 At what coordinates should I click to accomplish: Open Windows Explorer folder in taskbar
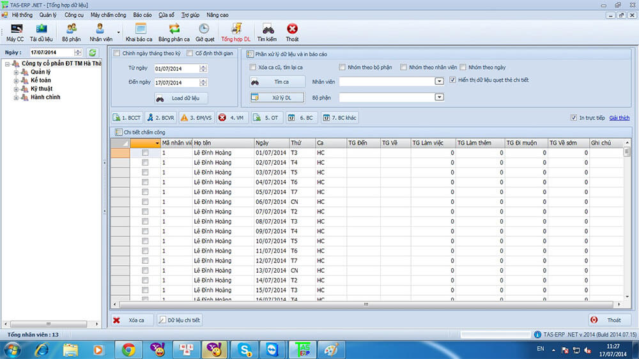(70, 349)
